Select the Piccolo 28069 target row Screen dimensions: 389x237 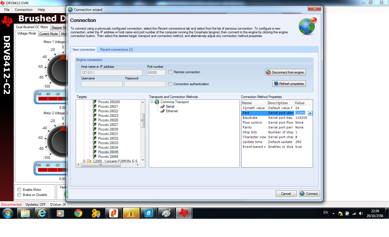(108, 157)
